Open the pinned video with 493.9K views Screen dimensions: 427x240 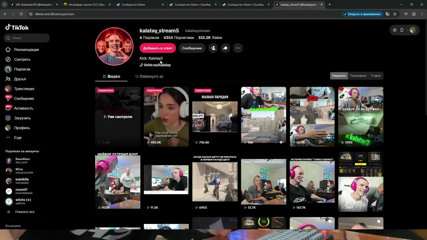(166, 117)
